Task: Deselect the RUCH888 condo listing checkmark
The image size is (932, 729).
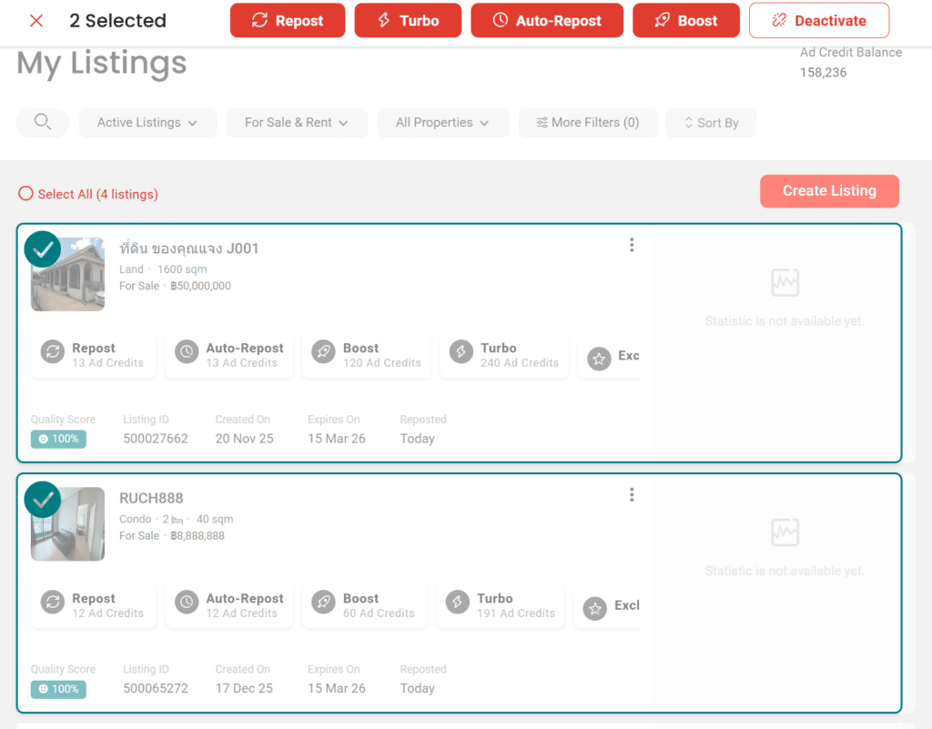Action: click(x=43, y=500)
